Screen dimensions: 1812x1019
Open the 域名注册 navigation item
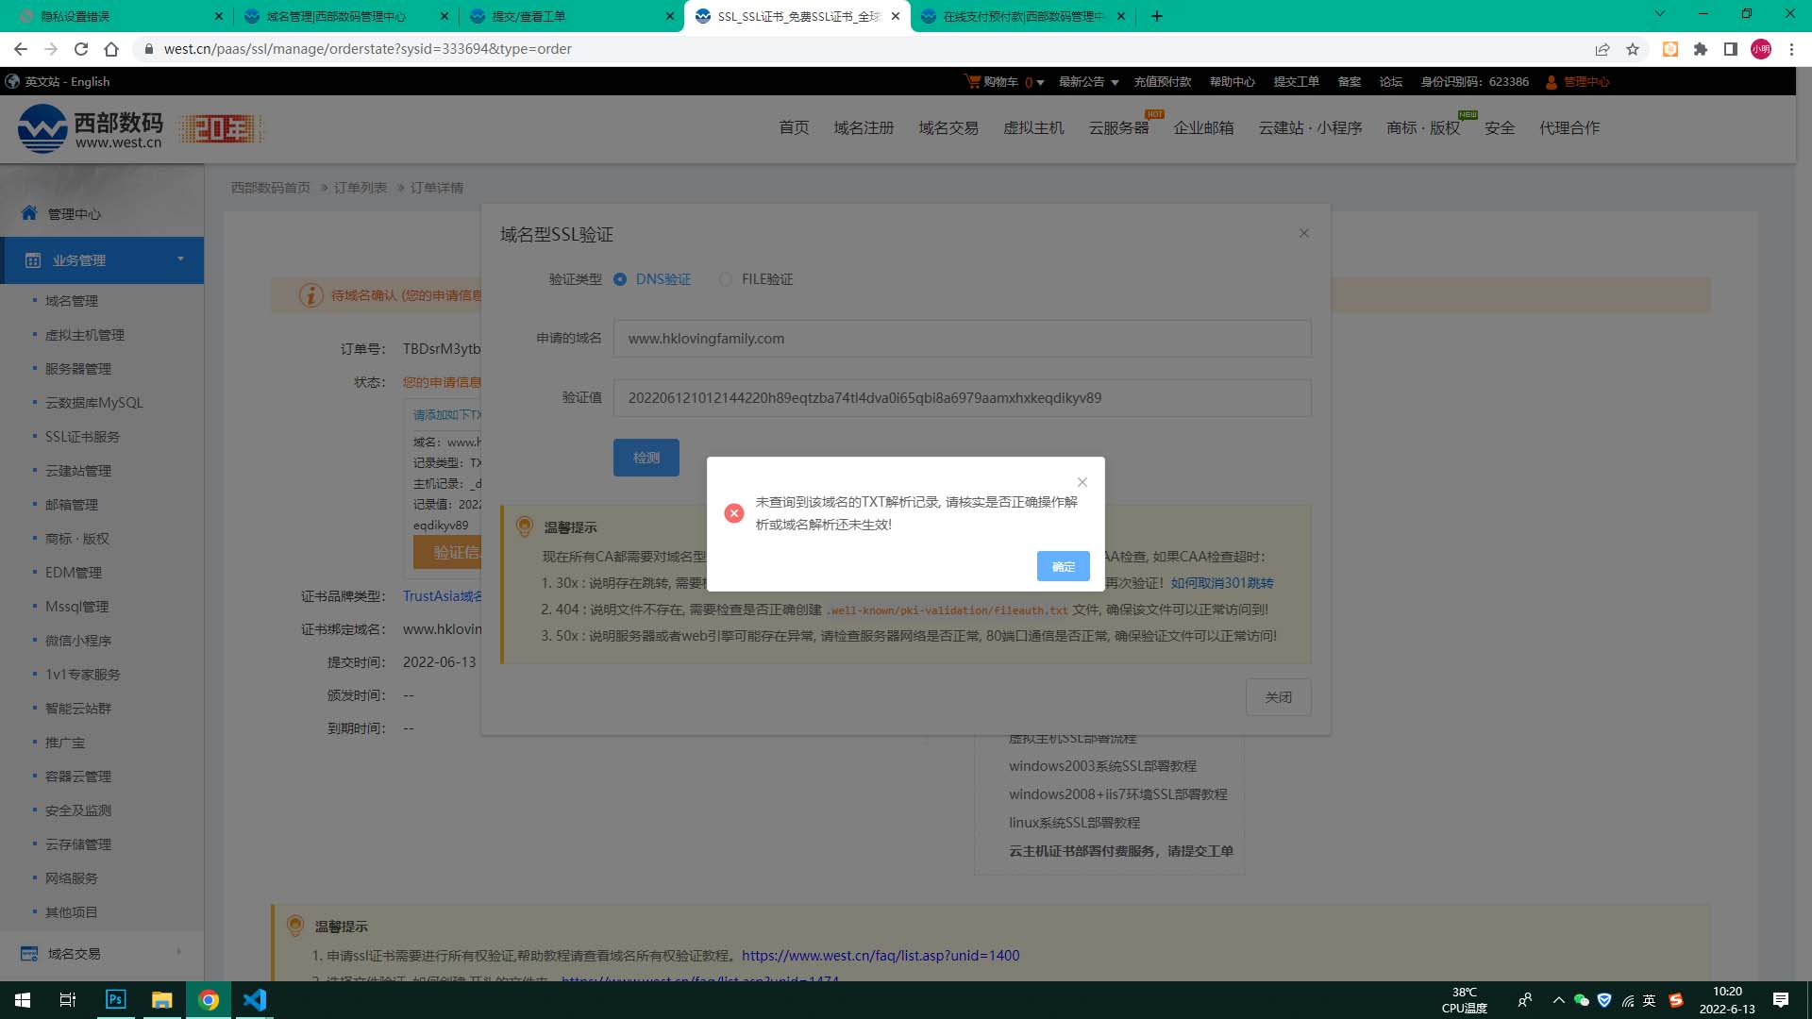pyautogui.click(x=864, y=127)
